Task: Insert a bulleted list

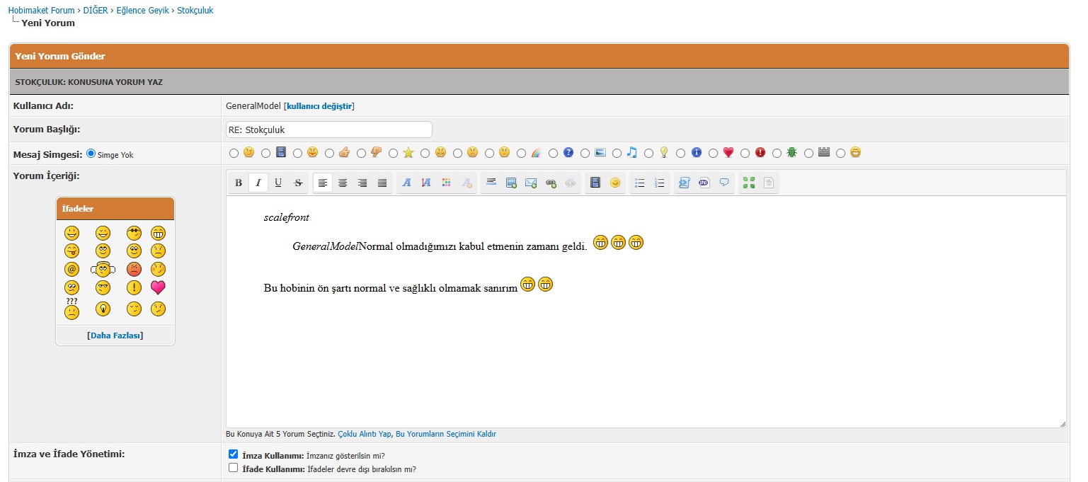Action: (640, 183)
